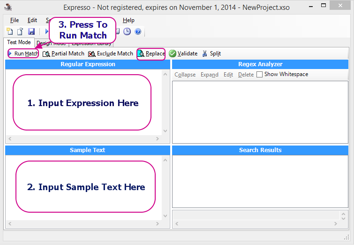The height and width of the screenshot is (246, 354).
Task: Click the Partial Match label
Action: (x=68, y=54)
